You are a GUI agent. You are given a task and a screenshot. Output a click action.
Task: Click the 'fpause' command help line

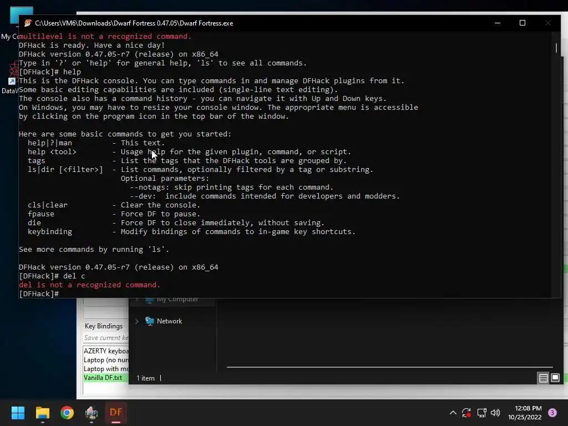click(x=114, y=214)
